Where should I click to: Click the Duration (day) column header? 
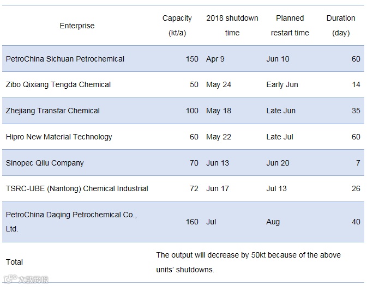tap(341, 26)
